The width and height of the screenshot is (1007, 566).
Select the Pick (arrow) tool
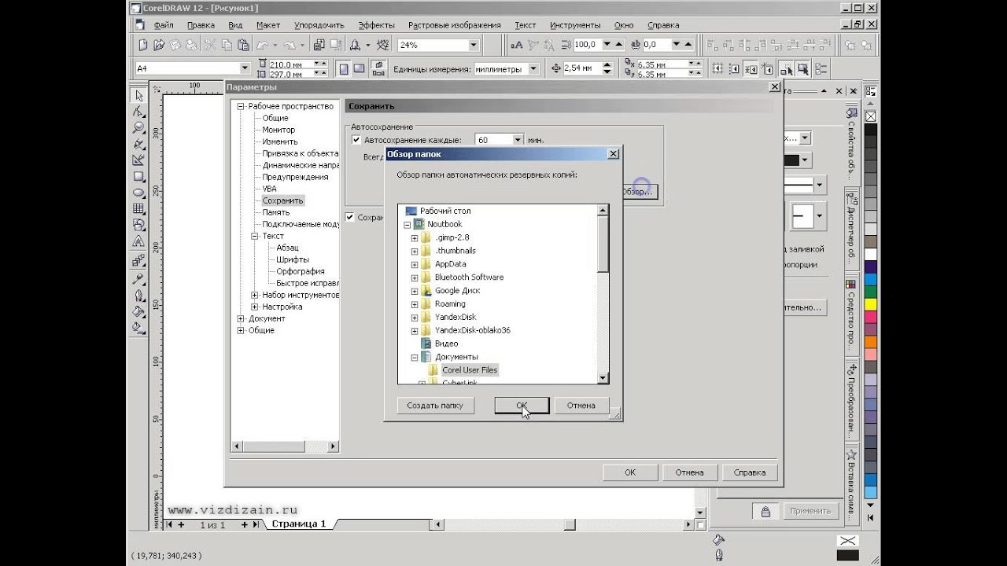click(138, 95)
